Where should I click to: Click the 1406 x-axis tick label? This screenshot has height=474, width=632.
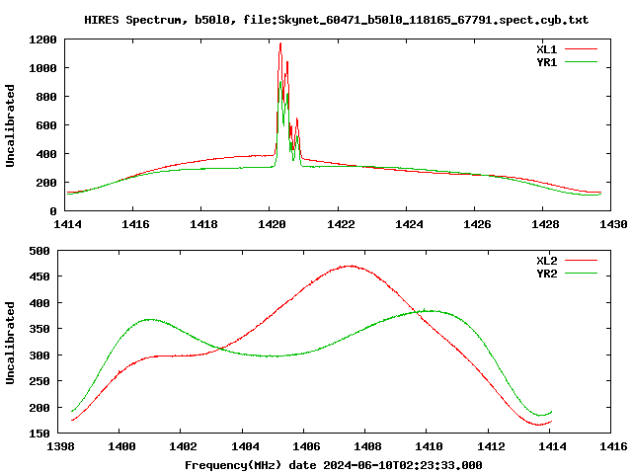306,446
